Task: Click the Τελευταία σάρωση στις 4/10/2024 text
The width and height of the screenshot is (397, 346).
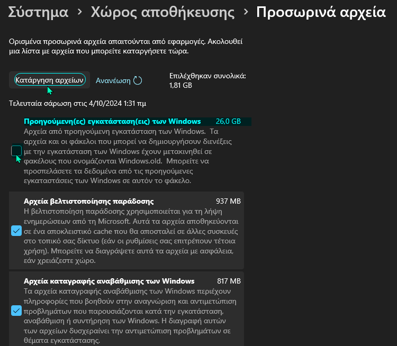Action: 77,104
